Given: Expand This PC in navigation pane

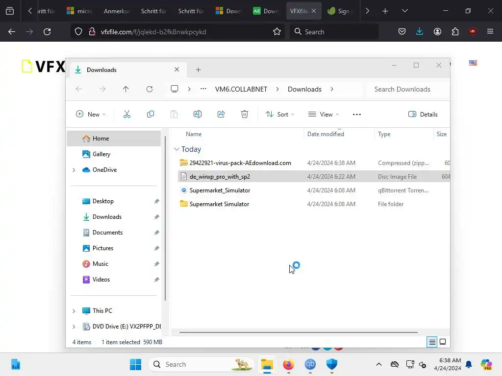Looking at the screenshot, I should point(74,311).
